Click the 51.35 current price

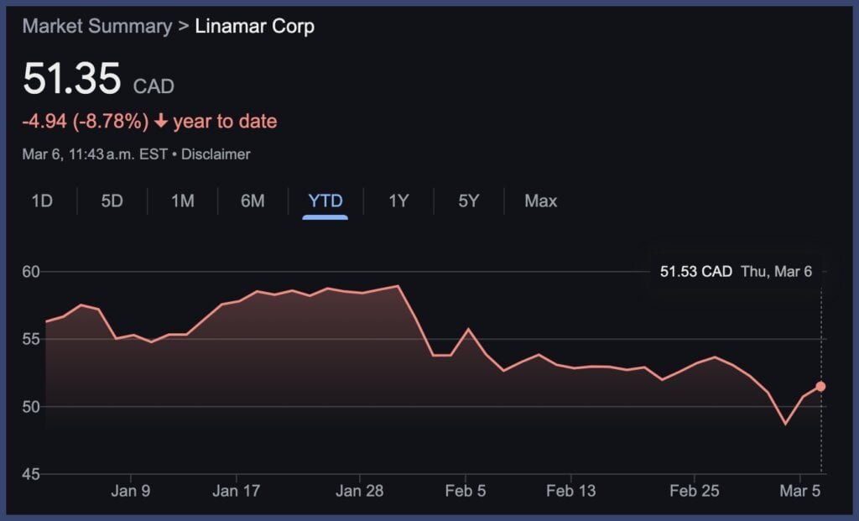[72, 81]
